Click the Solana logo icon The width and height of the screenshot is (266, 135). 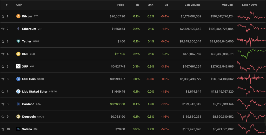click(x=18, y=129)
